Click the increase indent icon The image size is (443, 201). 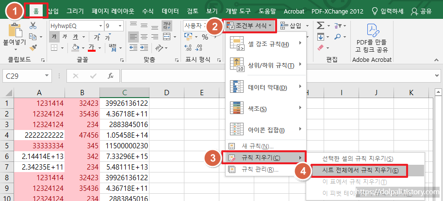tap(144, 47)
